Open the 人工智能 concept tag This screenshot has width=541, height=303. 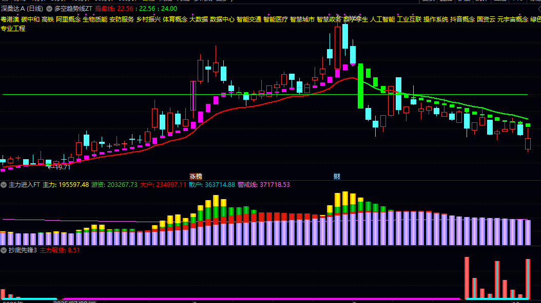click(x=382, y=19)
